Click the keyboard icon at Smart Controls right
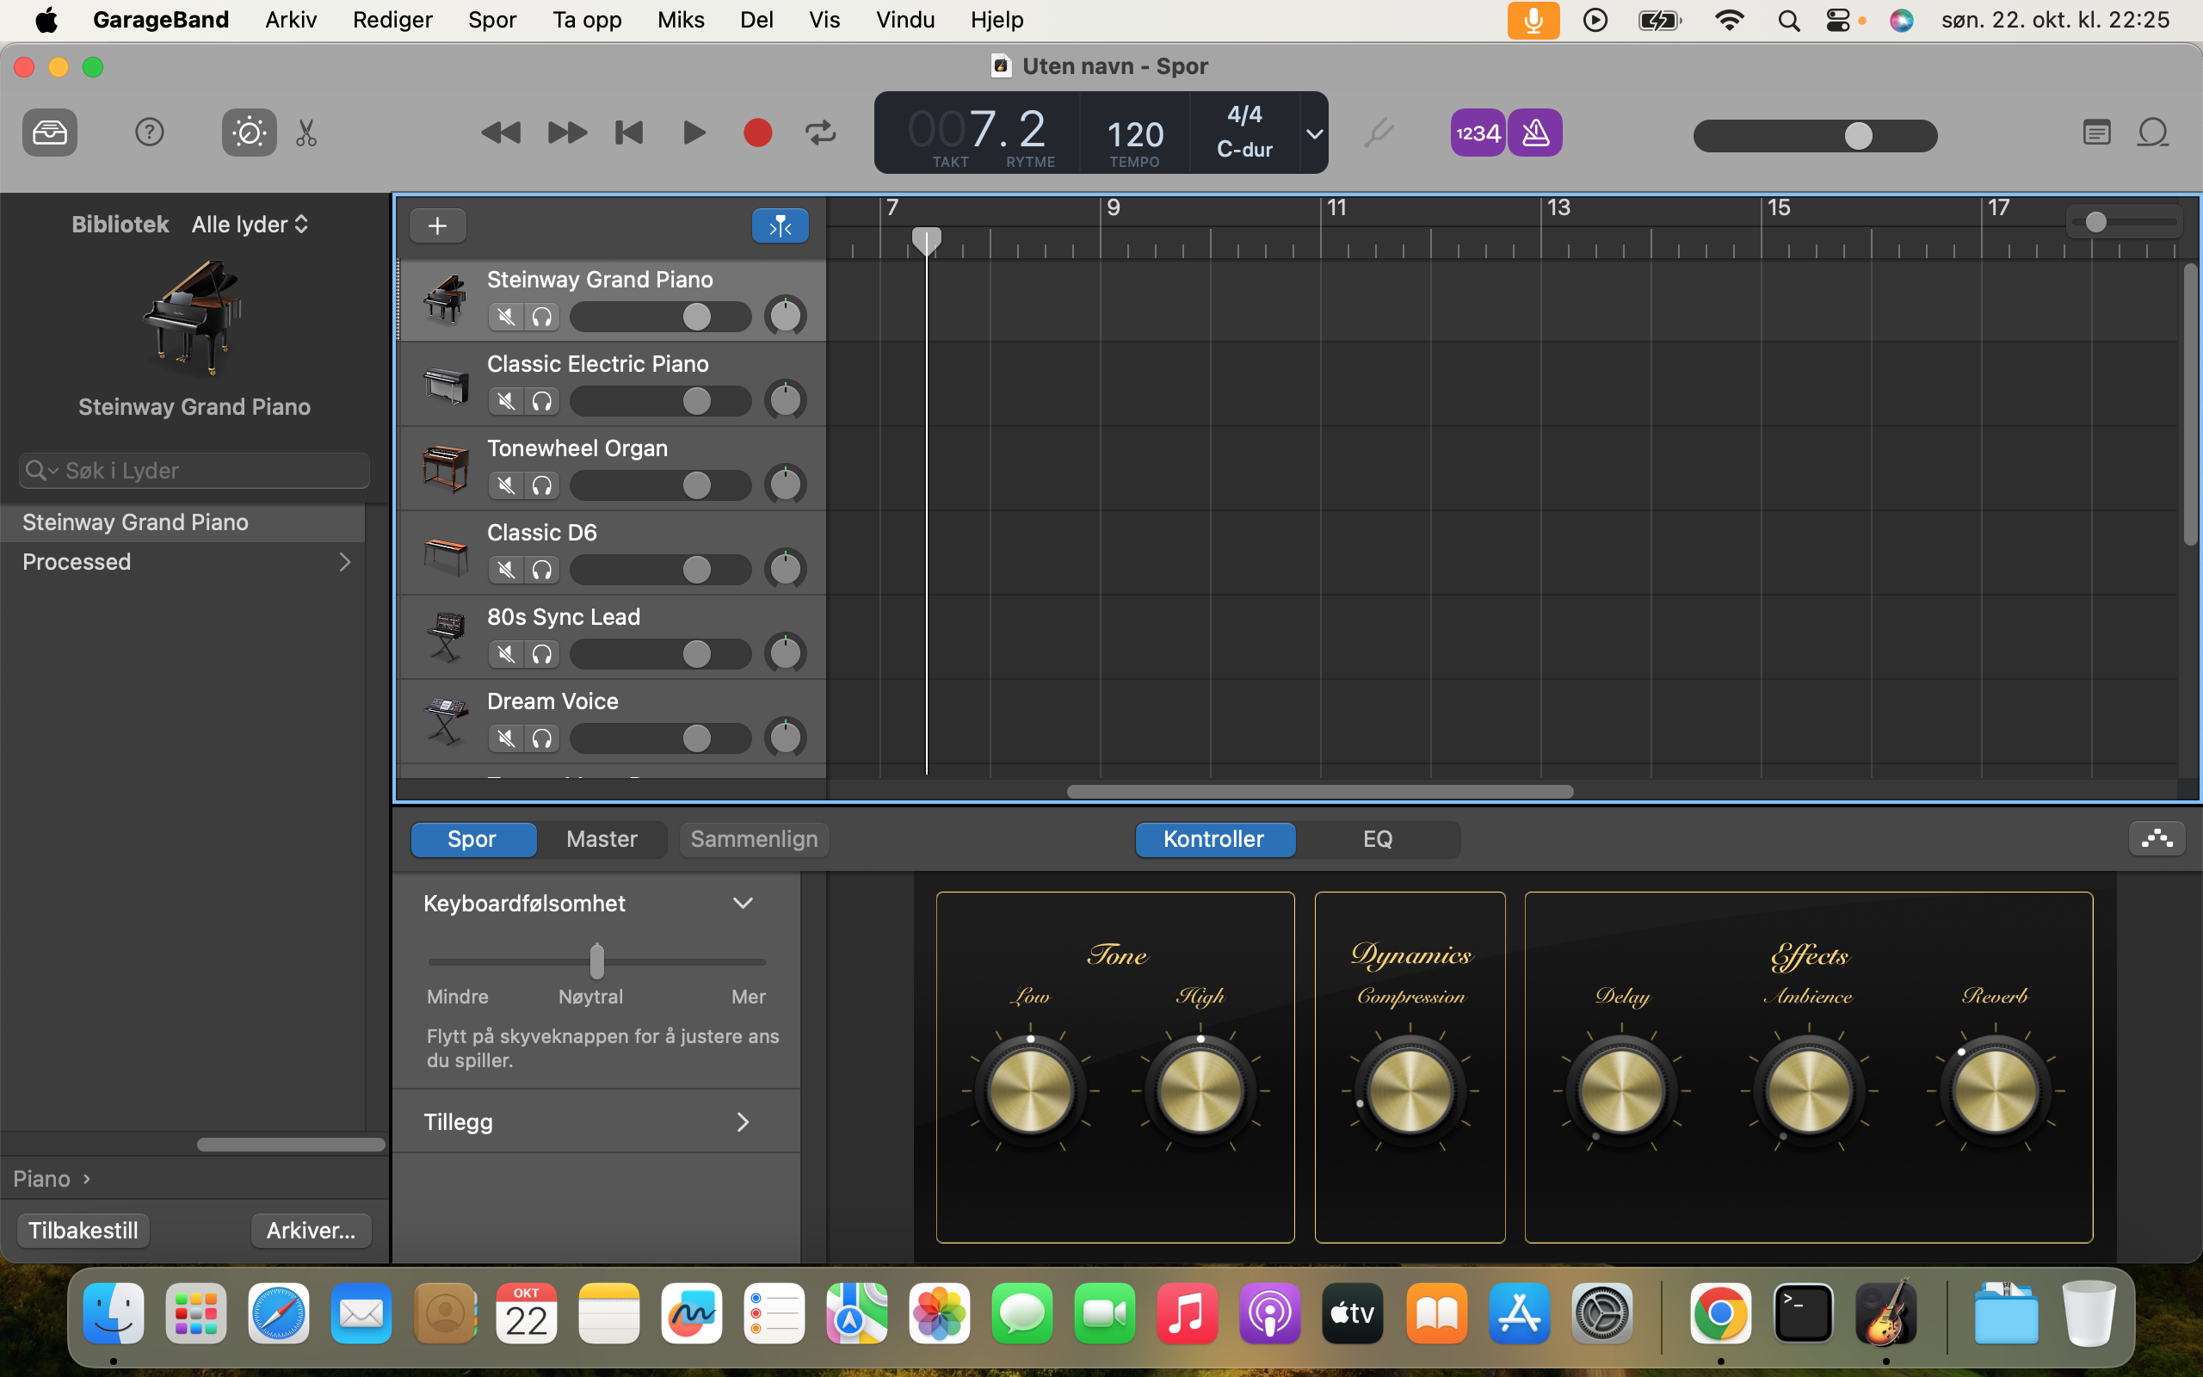The image size is (2203, 1377). click(x=2157, y=839)
